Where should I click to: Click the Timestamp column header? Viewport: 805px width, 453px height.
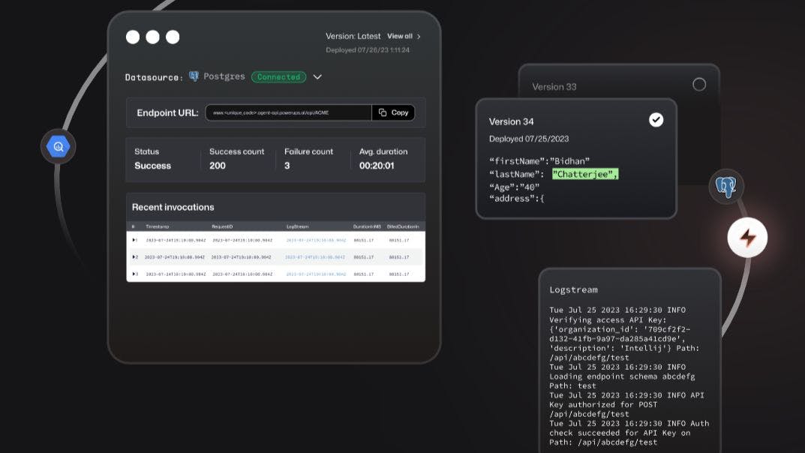pyautogui.click(x=158, y=226)
